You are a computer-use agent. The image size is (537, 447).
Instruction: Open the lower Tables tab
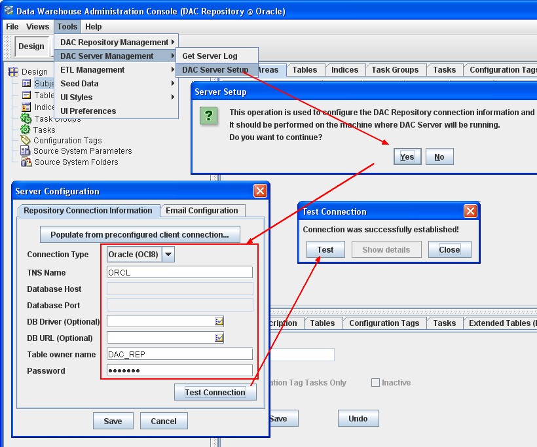pos(322,323)
